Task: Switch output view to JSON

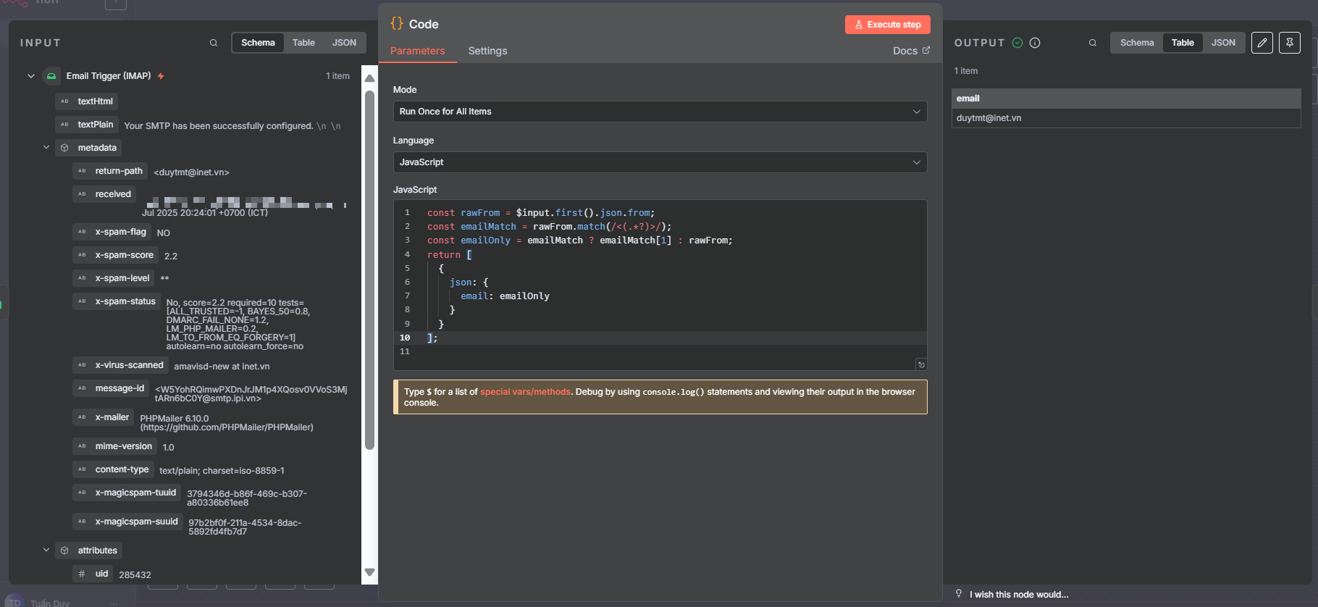Action: pyautogui.click(x=1223, y=43)
